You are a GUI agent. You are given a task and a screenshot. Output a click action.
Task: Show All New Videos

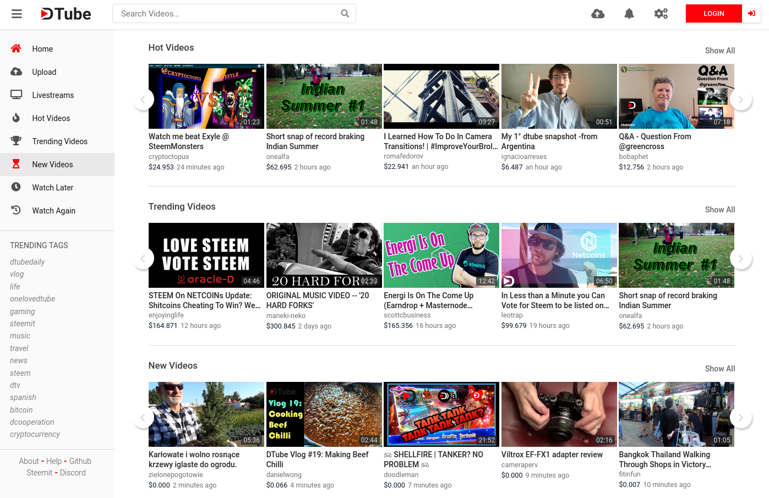[x=720, y=369]
